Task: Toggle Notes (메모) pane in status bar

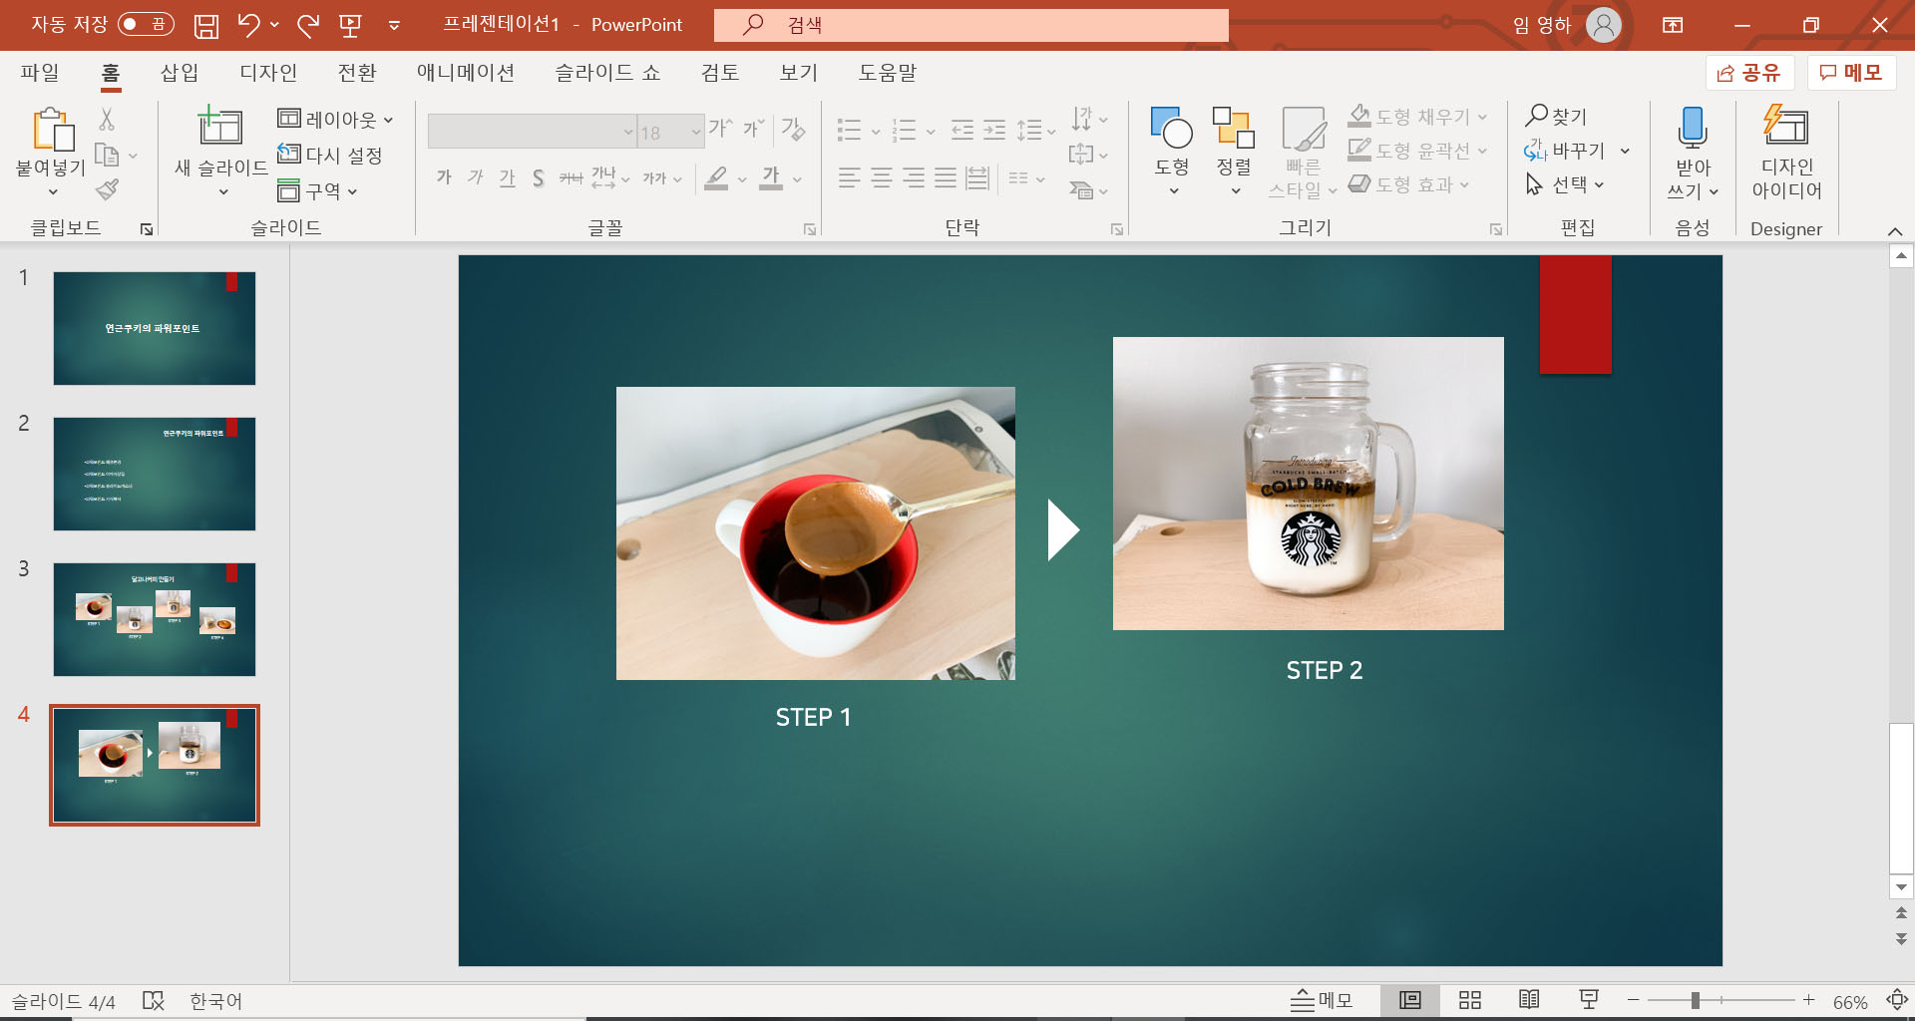Action: (x=1322, y=1000)
